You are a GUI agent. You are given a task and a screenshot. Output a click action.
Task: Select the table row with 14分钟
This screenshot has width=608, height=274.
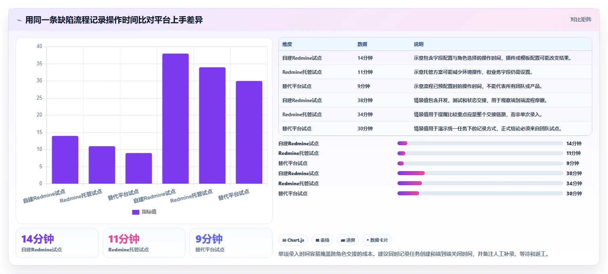[x=435, y=58]
